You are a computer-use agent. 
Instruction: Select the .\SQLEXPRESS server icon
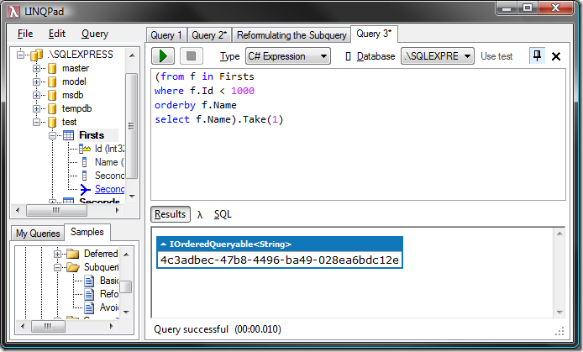tap(36, 55)
